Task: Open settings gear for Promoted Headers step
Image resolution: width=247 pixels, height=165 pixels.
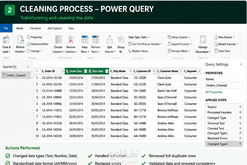Action: pyautogui.click(x=240, y=112)
